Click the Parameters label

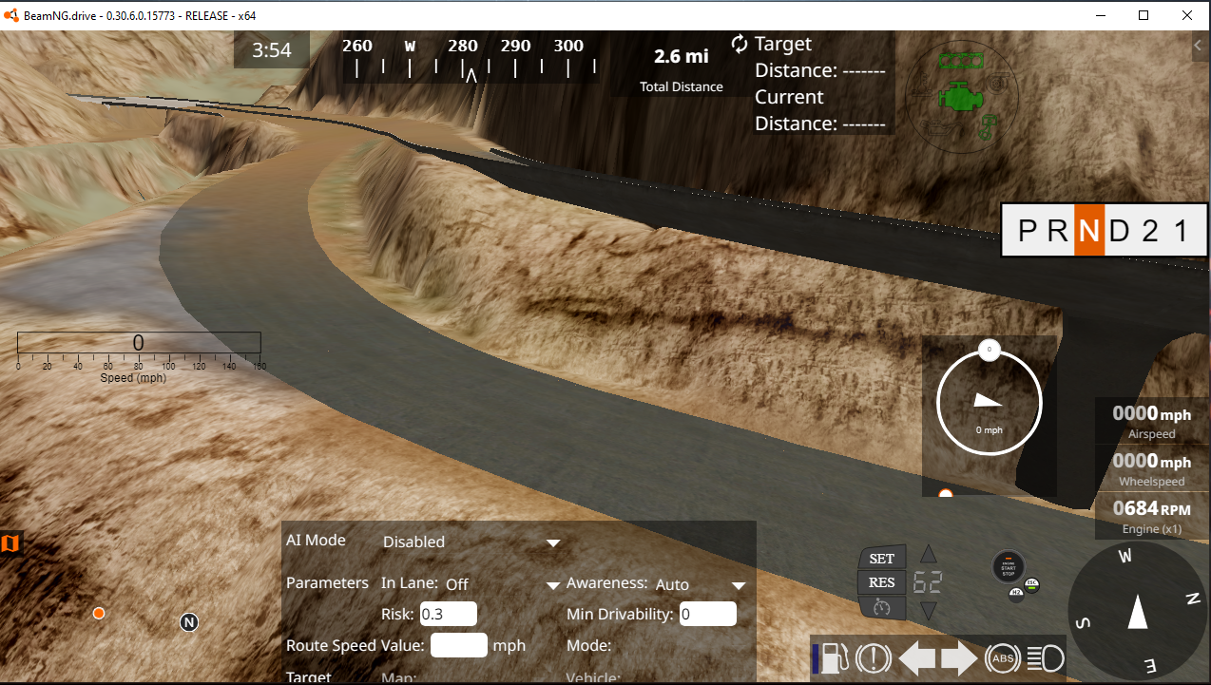coord(327,582)
